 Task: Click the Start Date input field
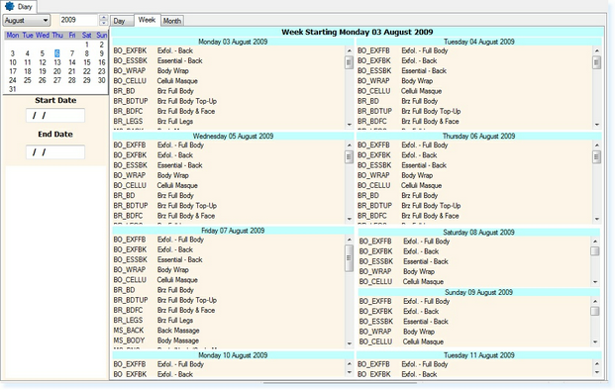pos(55,115)
